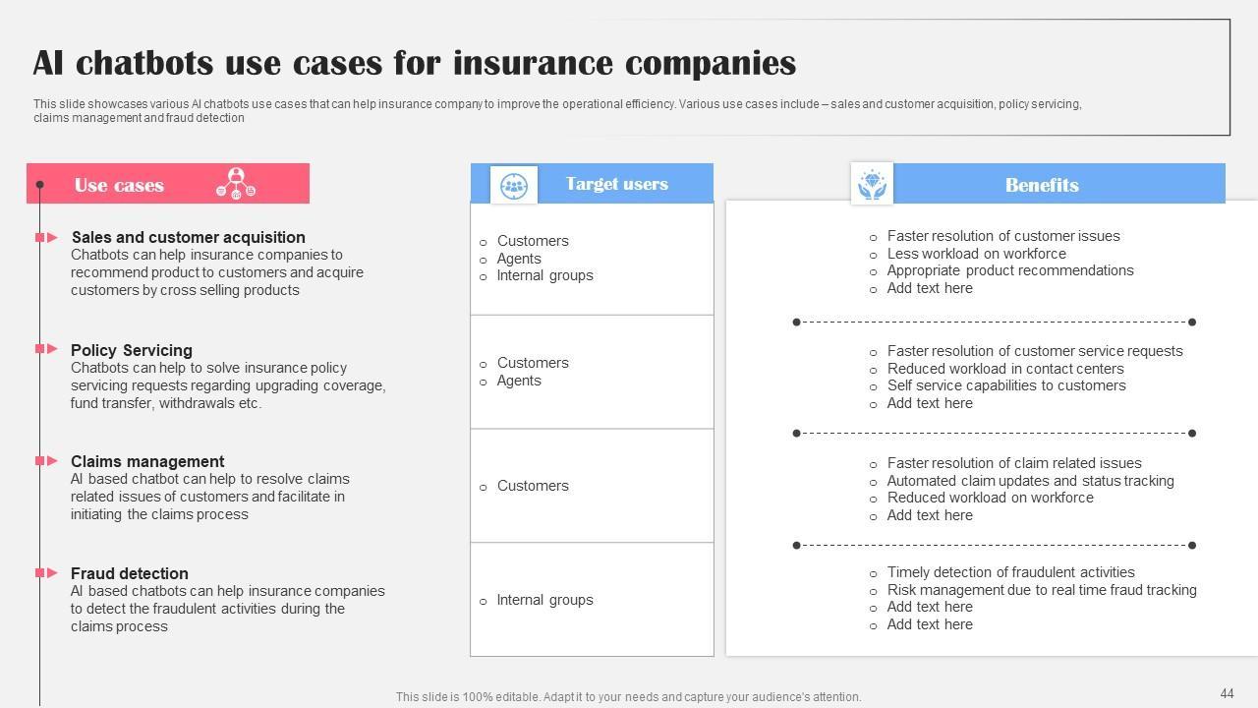Click the slide number 44

(x=1227, y=694)
